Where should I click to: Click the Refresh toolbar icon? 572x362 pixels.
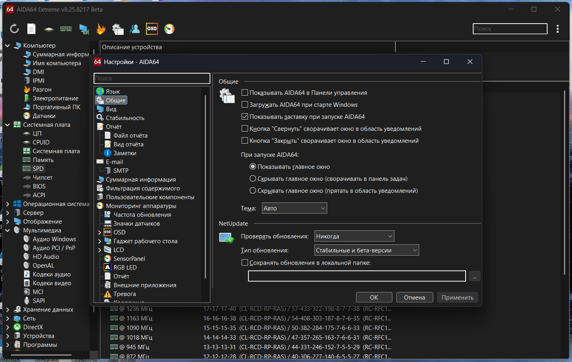pos(14,29)
